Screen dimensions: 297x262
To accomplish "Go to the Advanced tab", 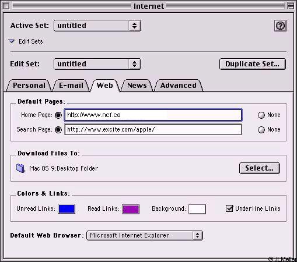I will 179,86.
